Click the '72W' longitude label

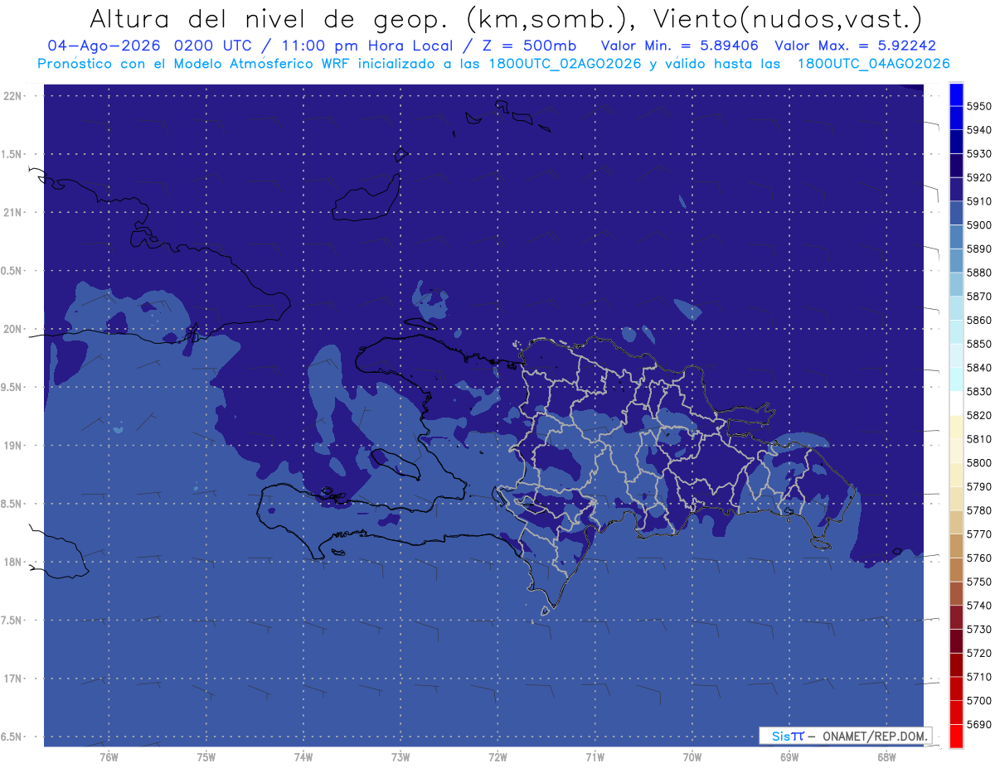coord(498,757)
